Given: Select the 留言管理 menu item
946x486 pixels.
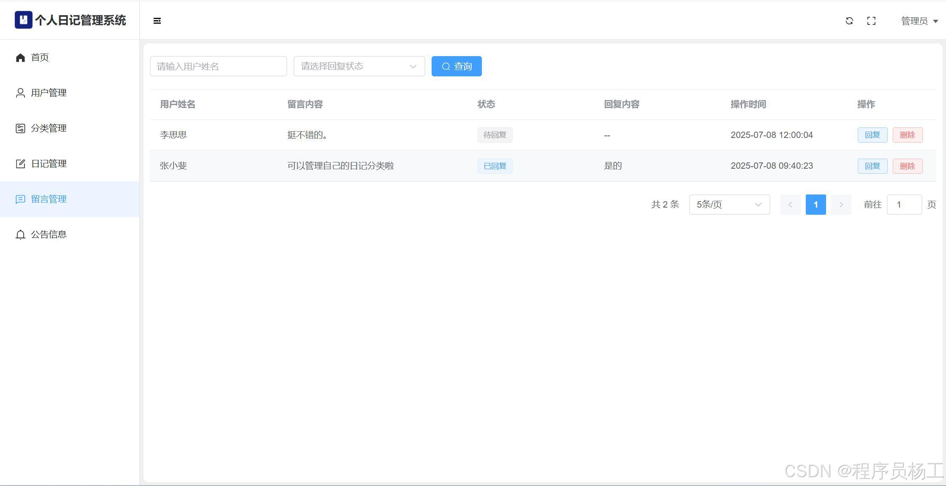Looking at the screenshot, I should coord(49,199).
